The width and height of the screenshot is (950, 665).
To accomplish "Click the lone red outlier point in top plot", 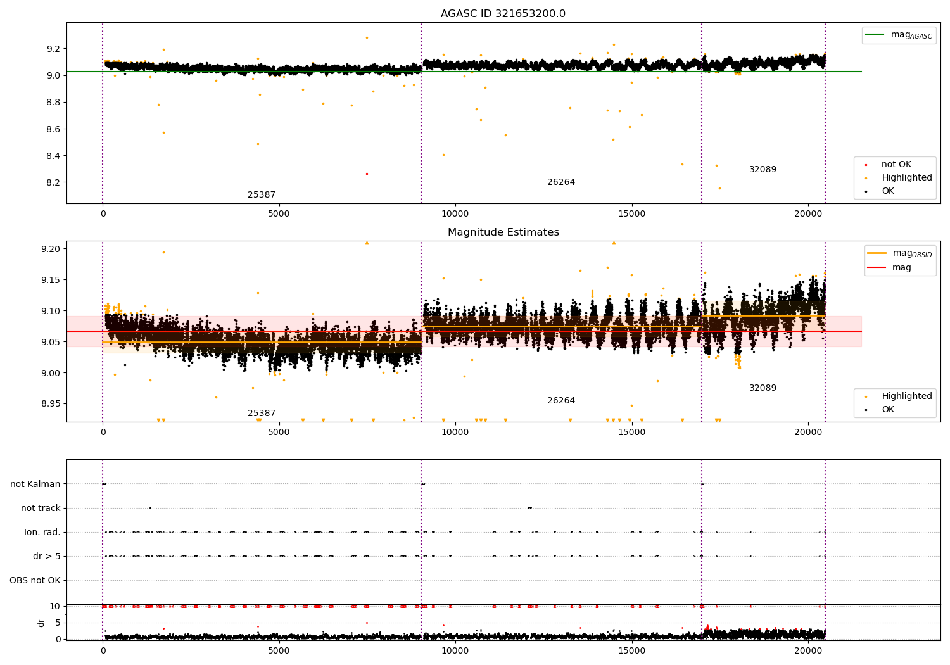I will point(367,174).
